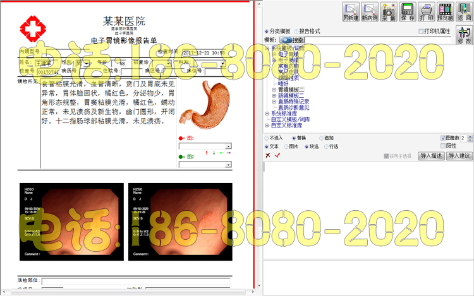Select the 文本 radio option
Viewport: 474px width, 296px height.
pos(267,146)
